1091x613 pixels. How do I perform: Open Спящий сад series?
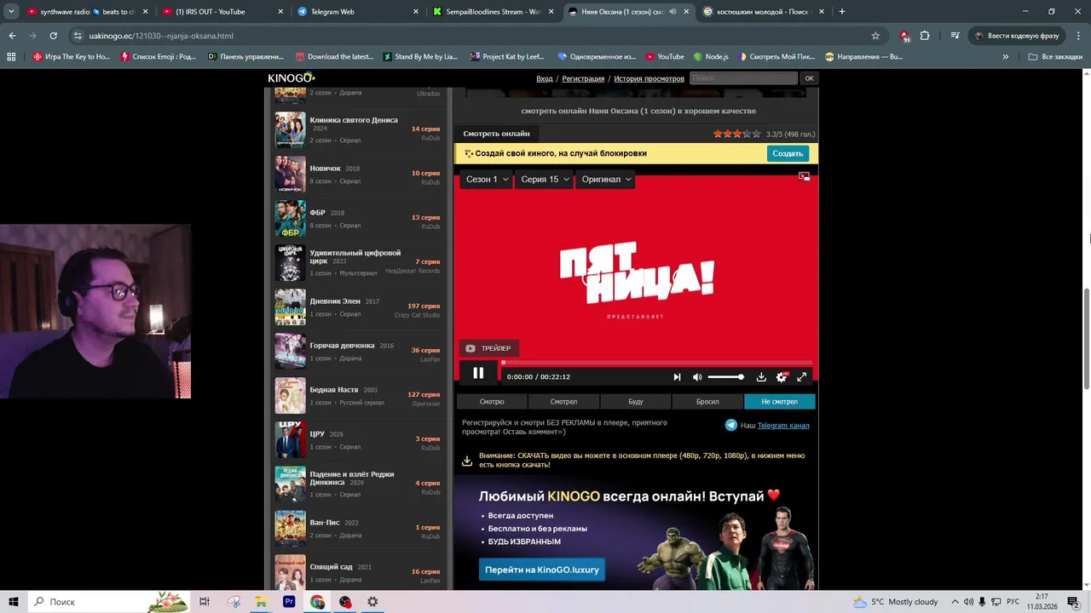pyautogui.click(x=331, y=567)
